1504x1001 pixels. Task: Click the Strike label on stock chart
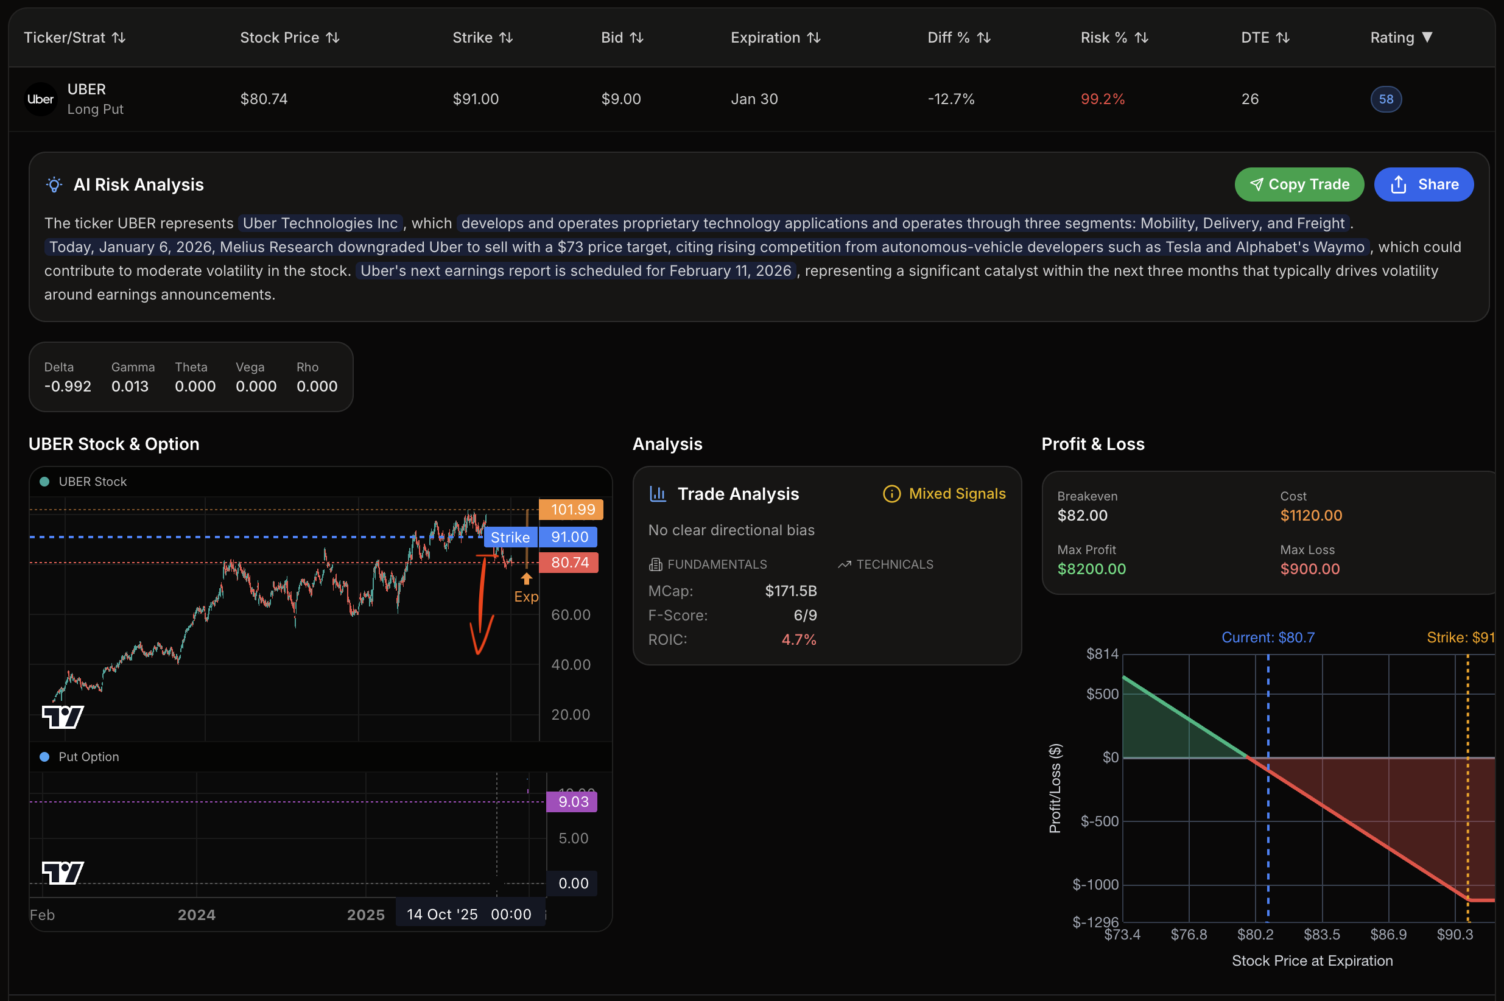[x=510, y=538]
